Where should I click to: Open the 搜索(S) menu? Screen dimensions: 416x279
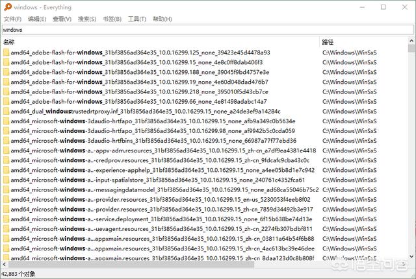point(87,19)
